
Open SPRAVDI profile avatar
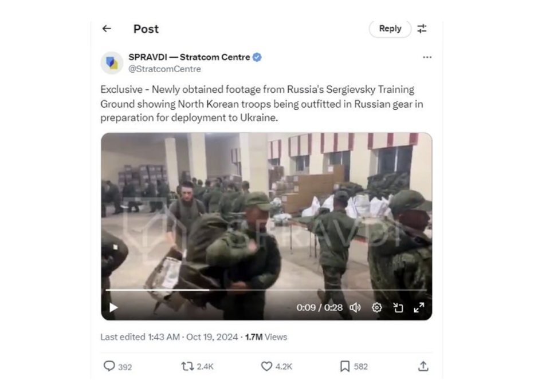click(112, 63)
